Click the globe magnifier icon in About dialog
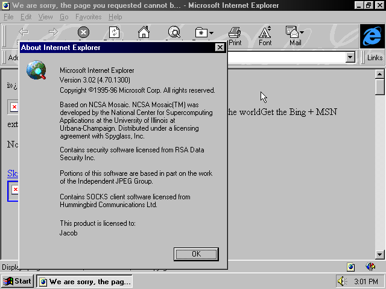Screen dimensions: 386x289 (x=36, y=70)
